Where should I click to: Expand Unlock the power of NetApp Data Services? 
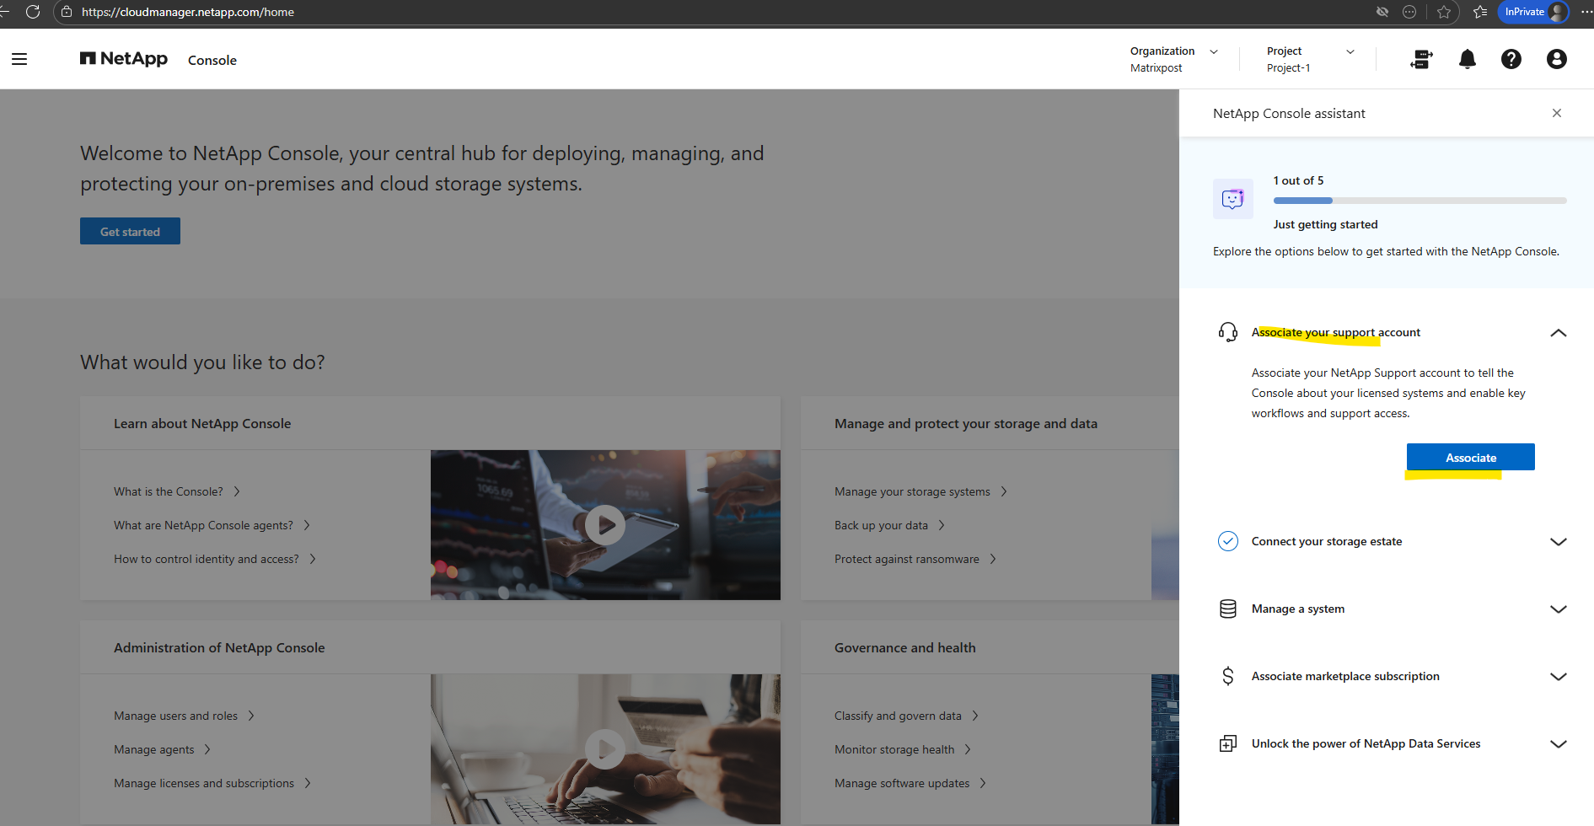coord(1559,744)
